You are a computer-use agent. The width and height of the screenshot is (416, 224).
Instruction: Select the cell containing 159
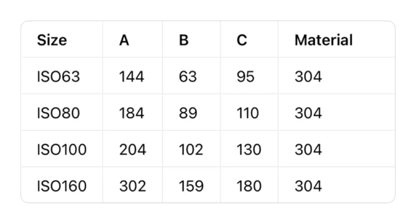191,186
